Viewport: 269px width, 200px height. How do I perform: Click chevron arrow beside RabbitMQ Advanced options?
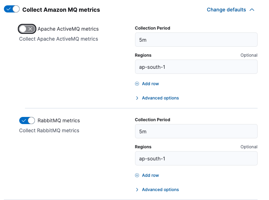(137, 190)
